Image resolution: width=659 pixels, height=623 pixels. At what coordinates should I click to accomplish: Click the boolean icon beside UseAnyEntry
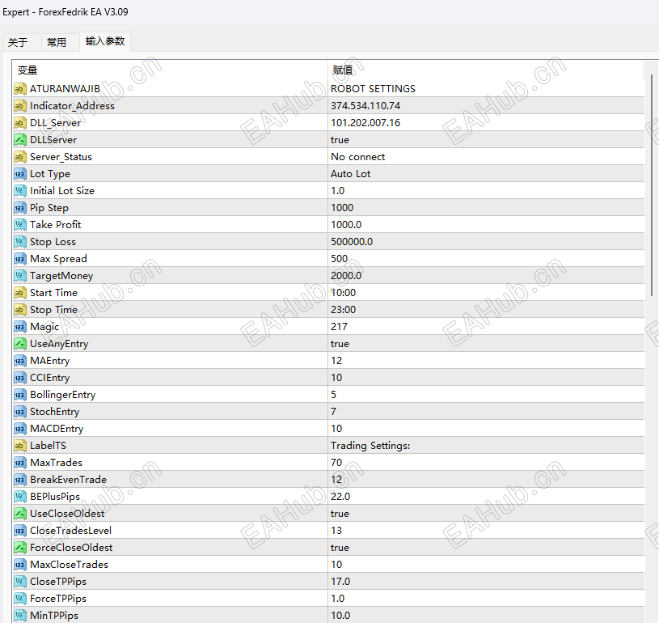pyautogui.click(x=19, y=344)
